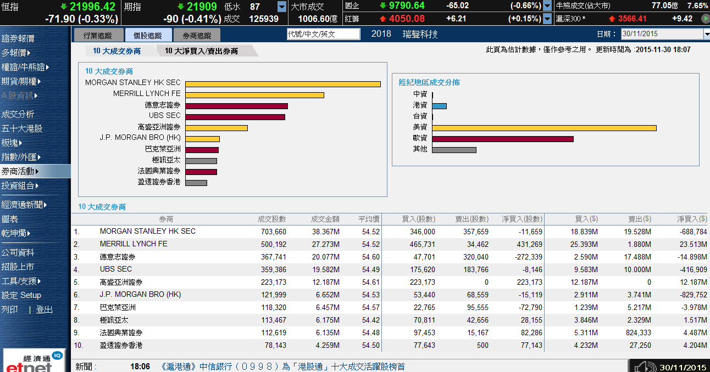Viewport: 710px width, 372px height.
Task: Open 圖表 in the sidebar
Action: click(10, 219)
